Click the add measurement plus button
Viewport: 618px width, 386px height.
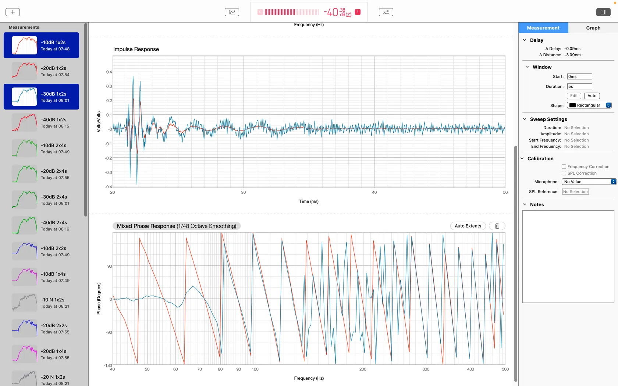(x=13, y=12)
